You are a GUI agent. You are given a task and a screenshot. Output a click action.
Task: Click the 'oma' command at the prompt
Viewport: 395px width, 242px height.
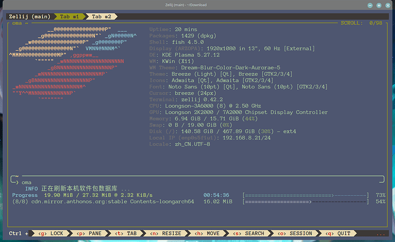tap(26, 183)
